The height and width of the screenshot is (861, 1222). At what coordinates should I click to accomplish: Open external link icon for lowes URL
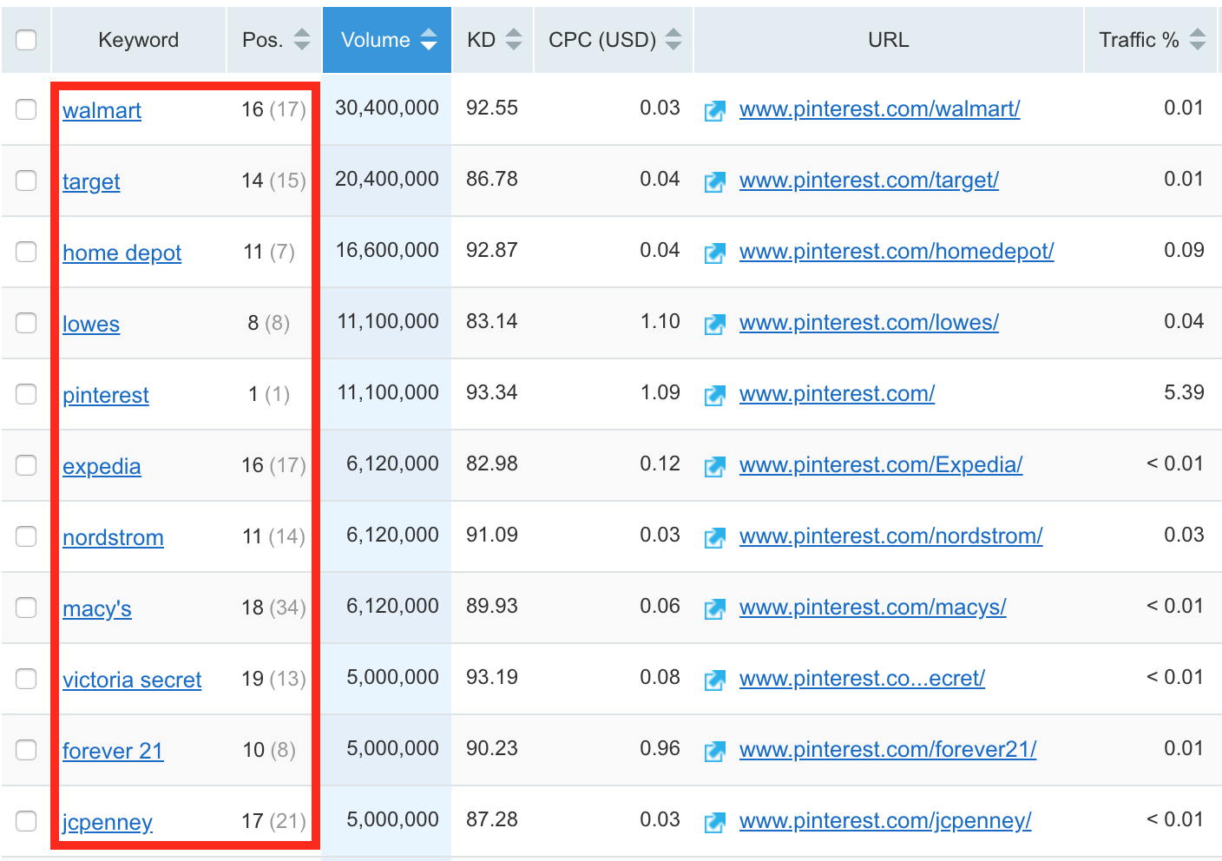click(x=714, y=325)
